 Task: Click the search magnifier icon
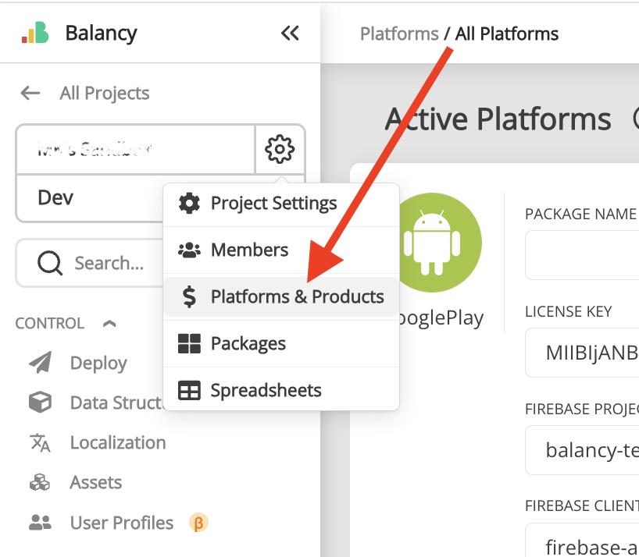click(50, 263)
